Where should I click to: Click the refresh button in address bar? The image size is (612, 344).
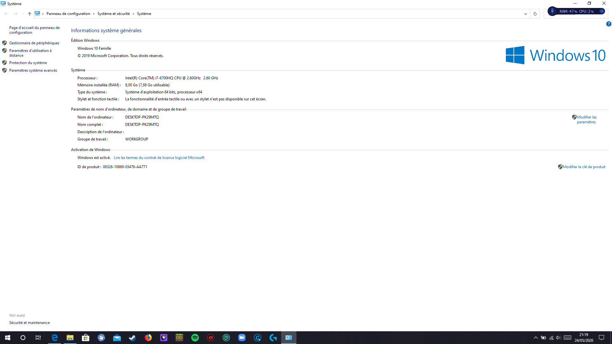click(x=535, y=14)
